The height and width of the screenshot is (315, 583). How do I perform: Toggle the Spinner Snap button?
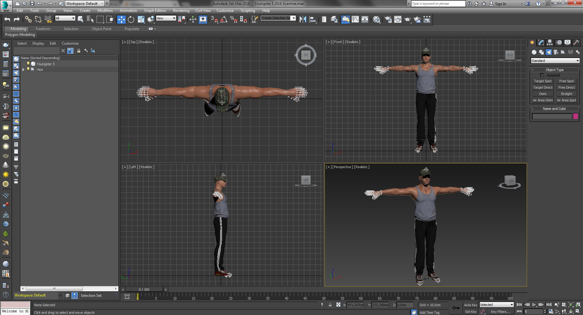[x=243, y=19]
